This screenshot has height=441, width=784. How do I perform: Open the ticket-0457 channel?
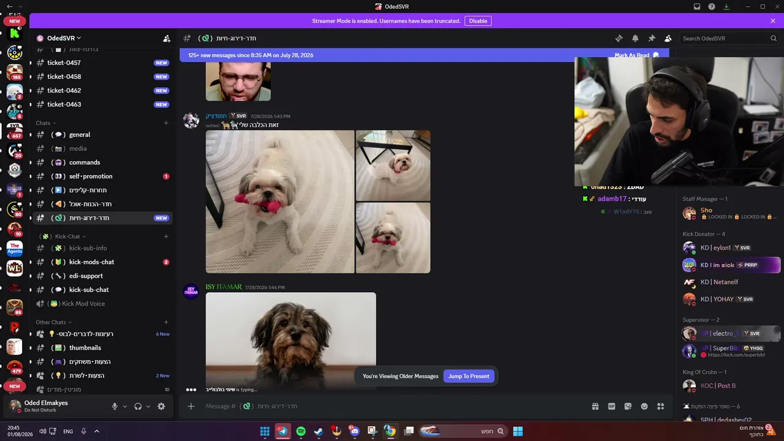102,62
